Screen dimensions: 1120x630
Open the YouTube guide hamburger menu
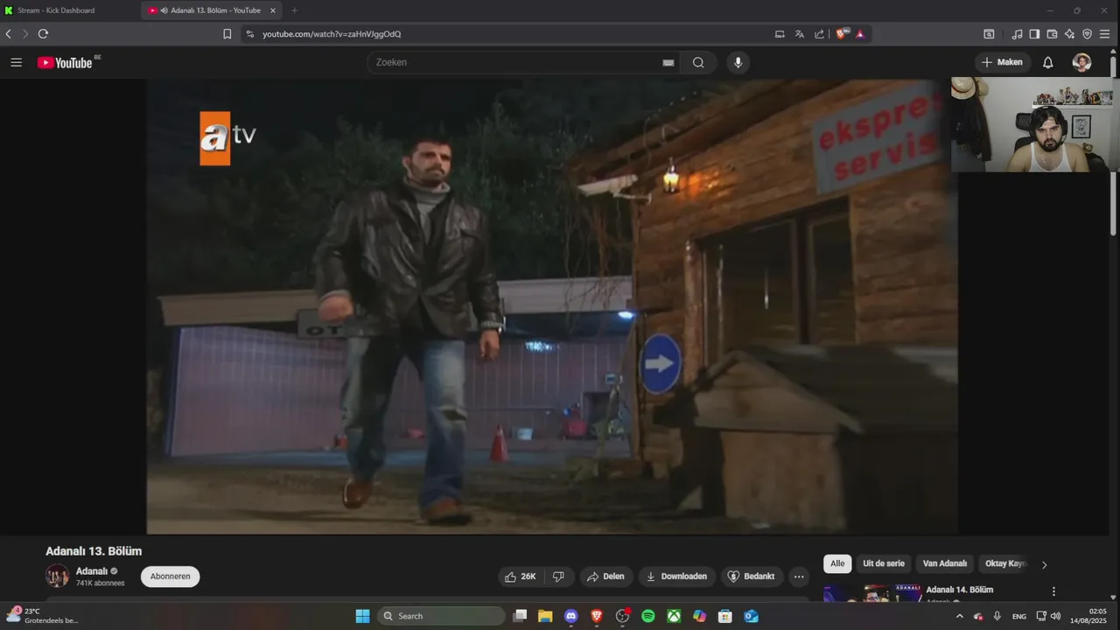tap(16, 62)
